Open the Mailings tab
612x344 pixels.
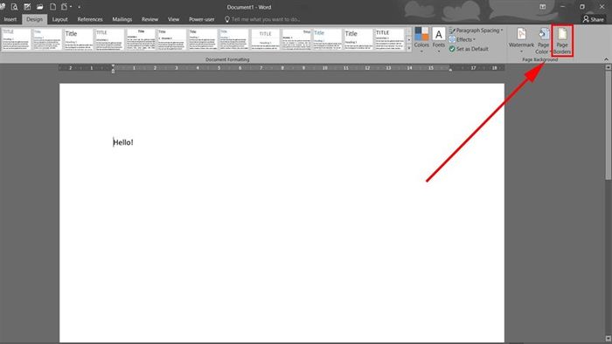[122, 19]
